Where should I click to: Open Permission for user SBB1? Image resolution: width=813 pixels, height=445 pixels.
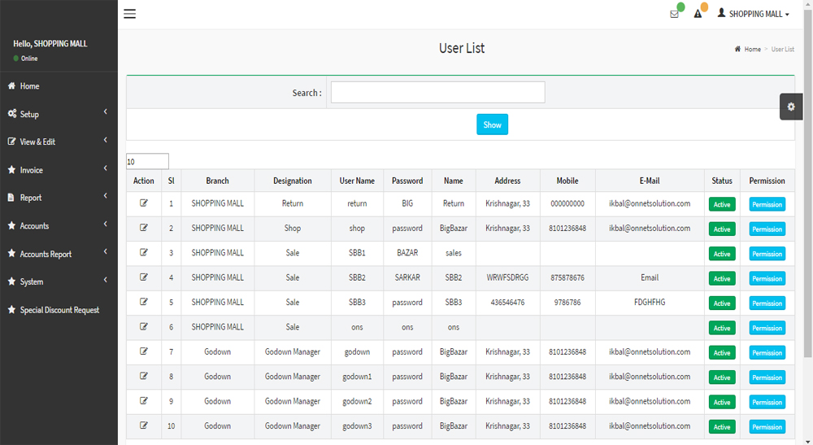767,254
